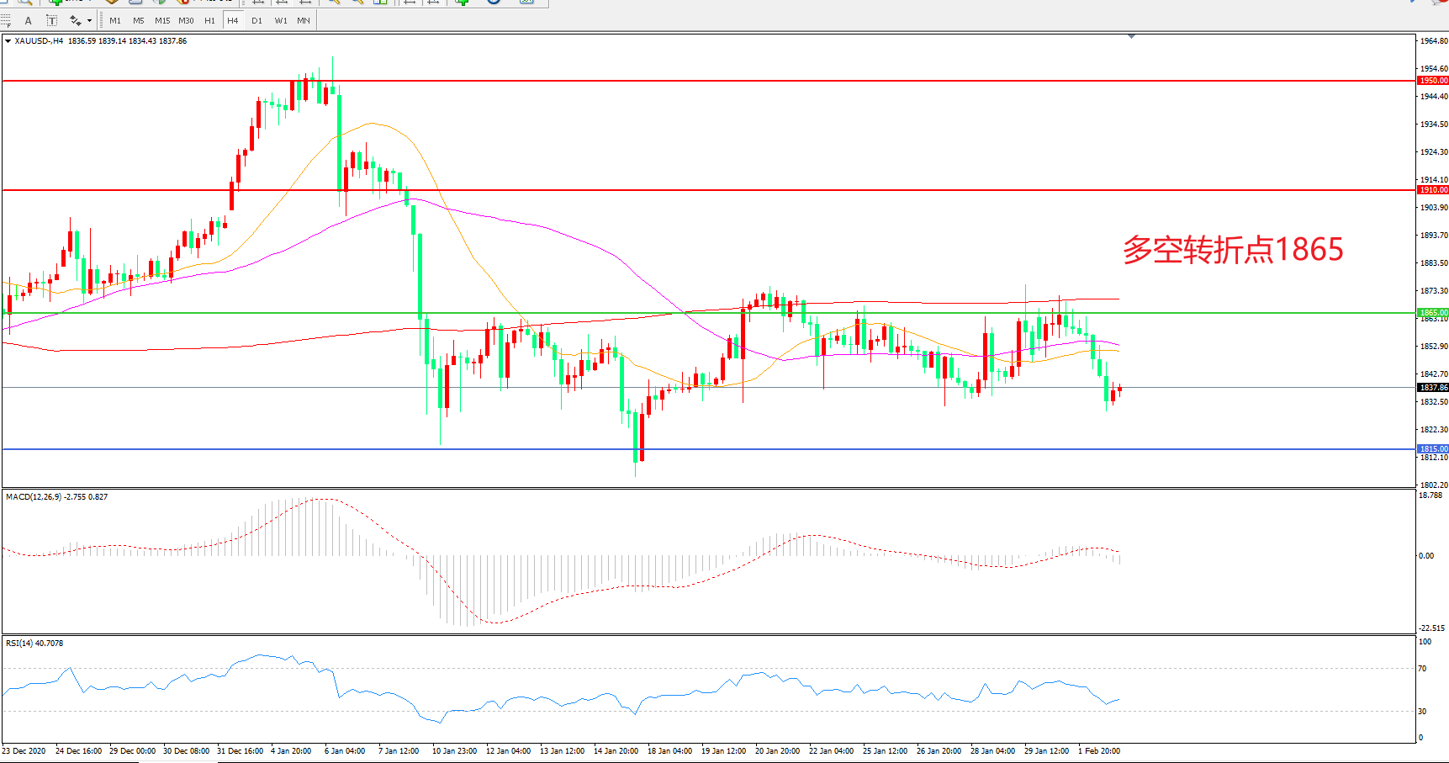Screen dimensions: 1449x763
Task: Select the Text tool marked A
Action: tap(29, 21)
